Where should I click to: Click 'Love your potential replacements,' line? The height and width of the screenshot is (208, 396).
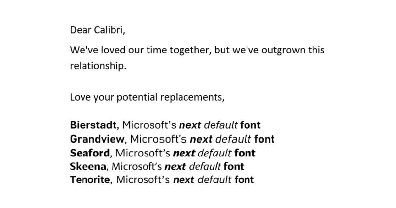(147, 98)
